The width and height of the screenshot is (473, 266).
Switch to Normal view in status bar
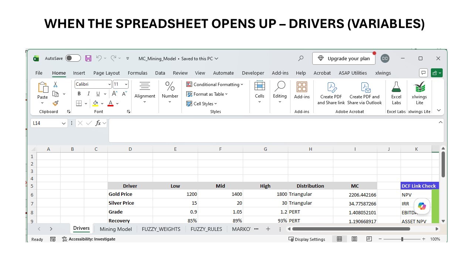point(339,239)
